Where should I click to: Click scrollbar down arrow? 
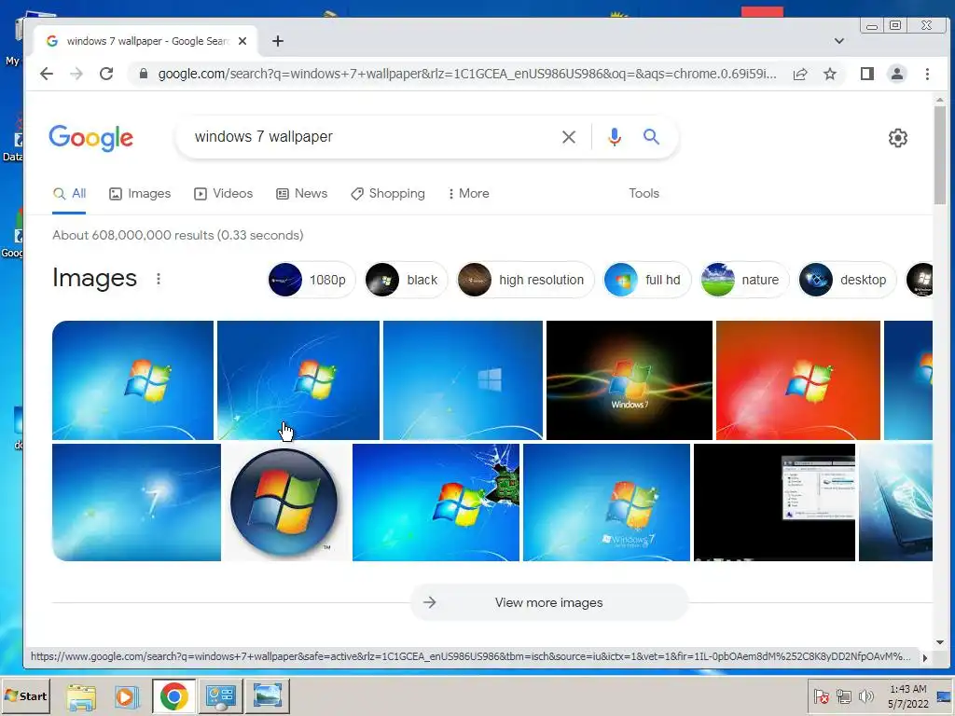(940, 642)
